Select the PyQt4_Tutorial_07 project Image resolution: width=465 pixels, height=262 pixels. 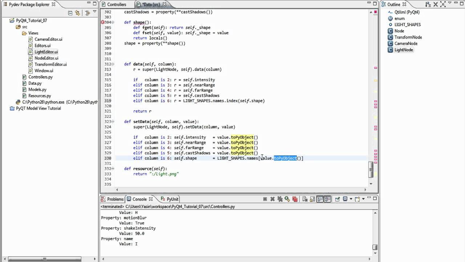(x=31, y=21)
